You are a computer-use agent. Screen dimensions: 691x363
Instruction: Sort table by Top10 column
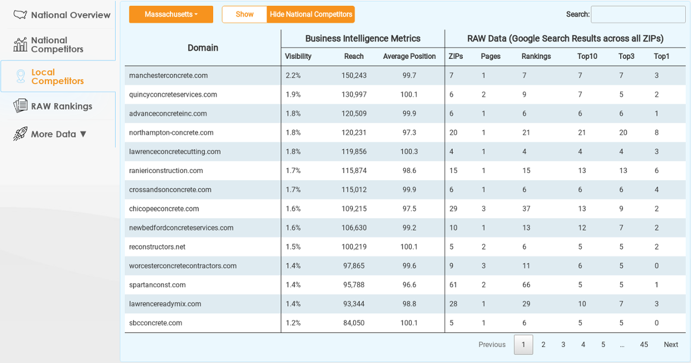(x=587, y=56)
